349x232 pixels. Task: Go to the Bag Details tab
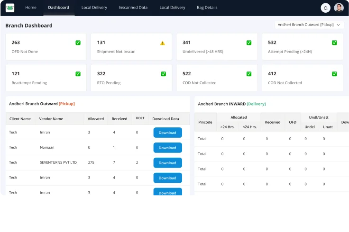coord(207,8)
